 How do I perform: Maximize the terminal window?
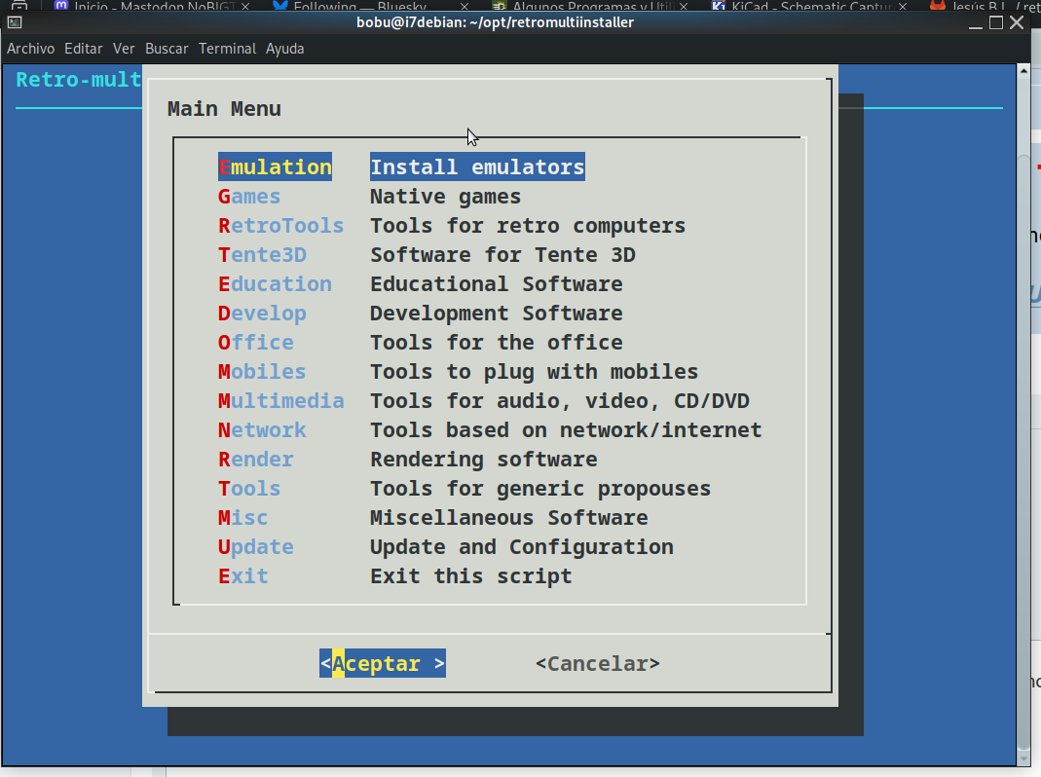[996, 22]
